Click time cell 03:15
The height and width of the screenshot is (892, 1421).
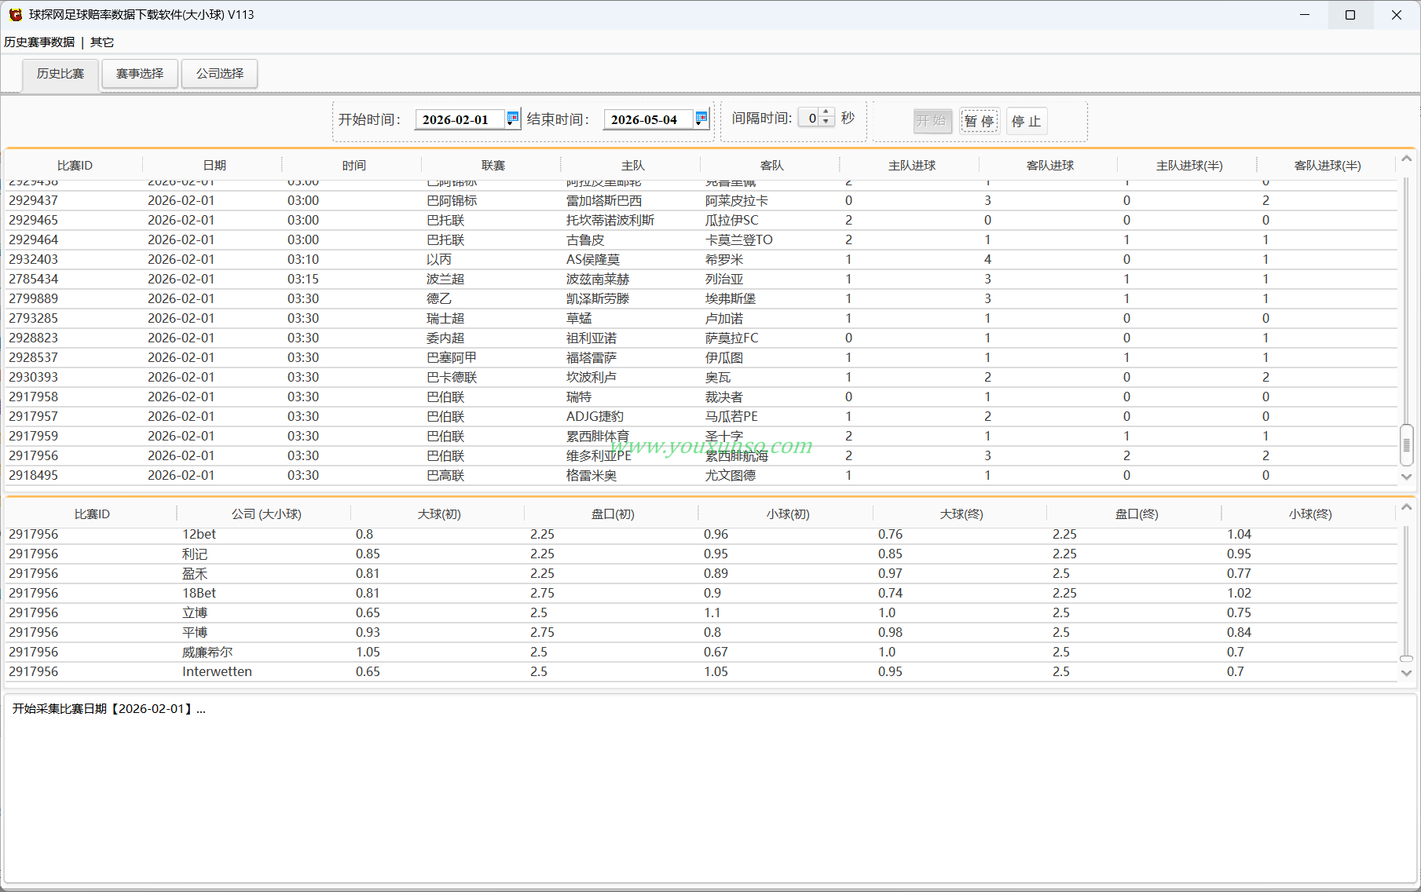[x=303, y=280]
